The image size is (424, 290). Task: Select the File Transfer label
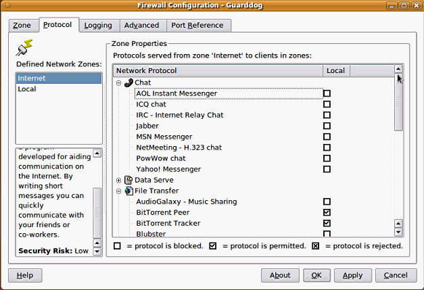[x=157, y=191]
